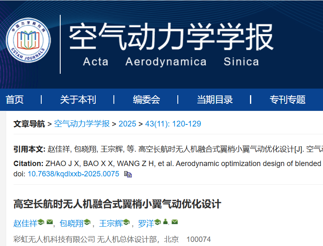
Task: Click graduation cap icon next to 罗洋
Action: pos(157,223)
